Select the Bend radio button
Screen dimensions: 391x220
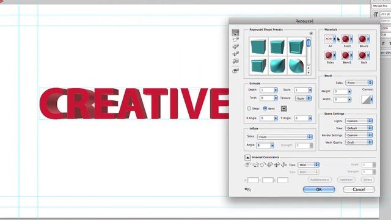(265, 109)
